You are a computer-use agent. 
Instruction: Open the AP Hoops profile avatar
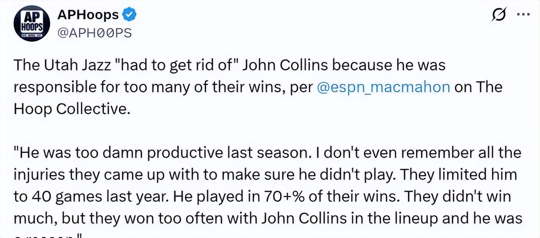[x=32, y=24]
